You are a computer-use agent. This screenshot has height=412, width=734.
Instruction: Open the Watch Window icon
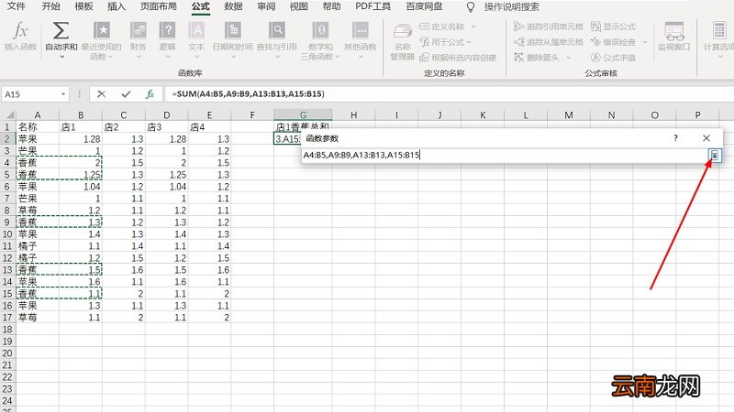click(674, 31)
